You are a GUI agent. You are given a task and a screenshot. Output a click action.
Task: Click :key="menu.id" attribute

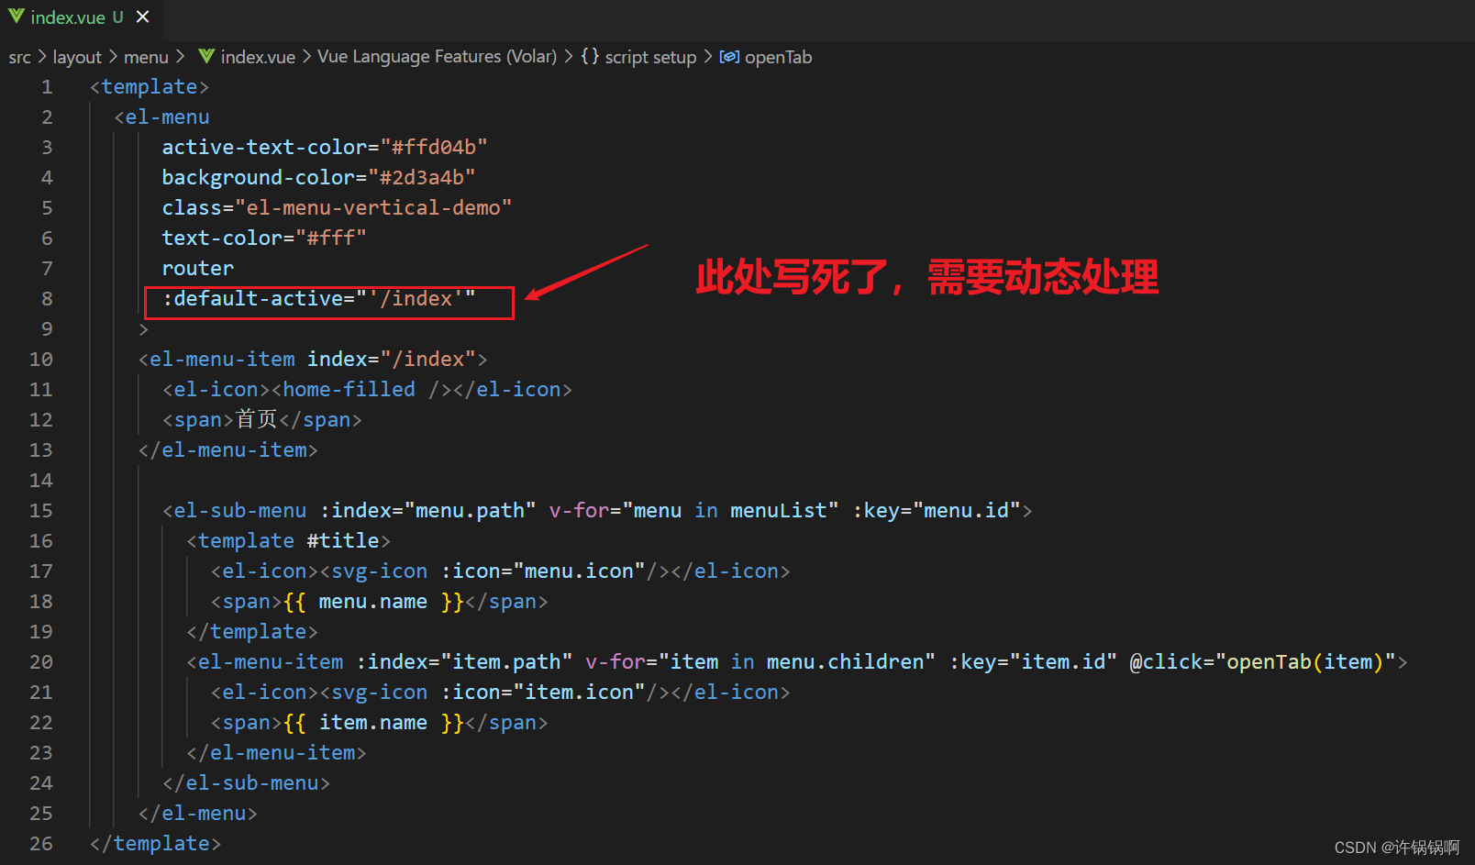[937, 511]
